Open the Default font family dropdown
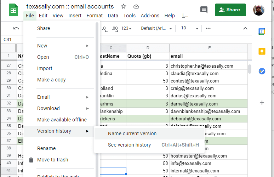 pos(156,28)
